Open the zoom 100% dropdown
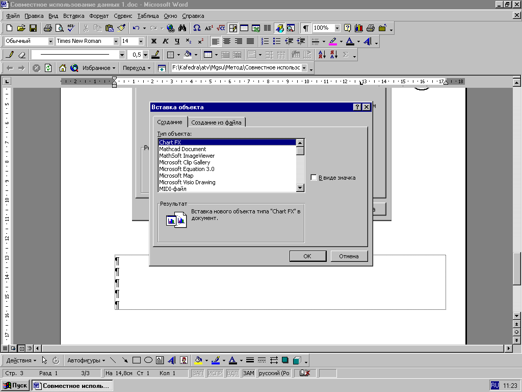Image resolution: width=522 pixels, height=392 pixels. [x=337, y=28]
